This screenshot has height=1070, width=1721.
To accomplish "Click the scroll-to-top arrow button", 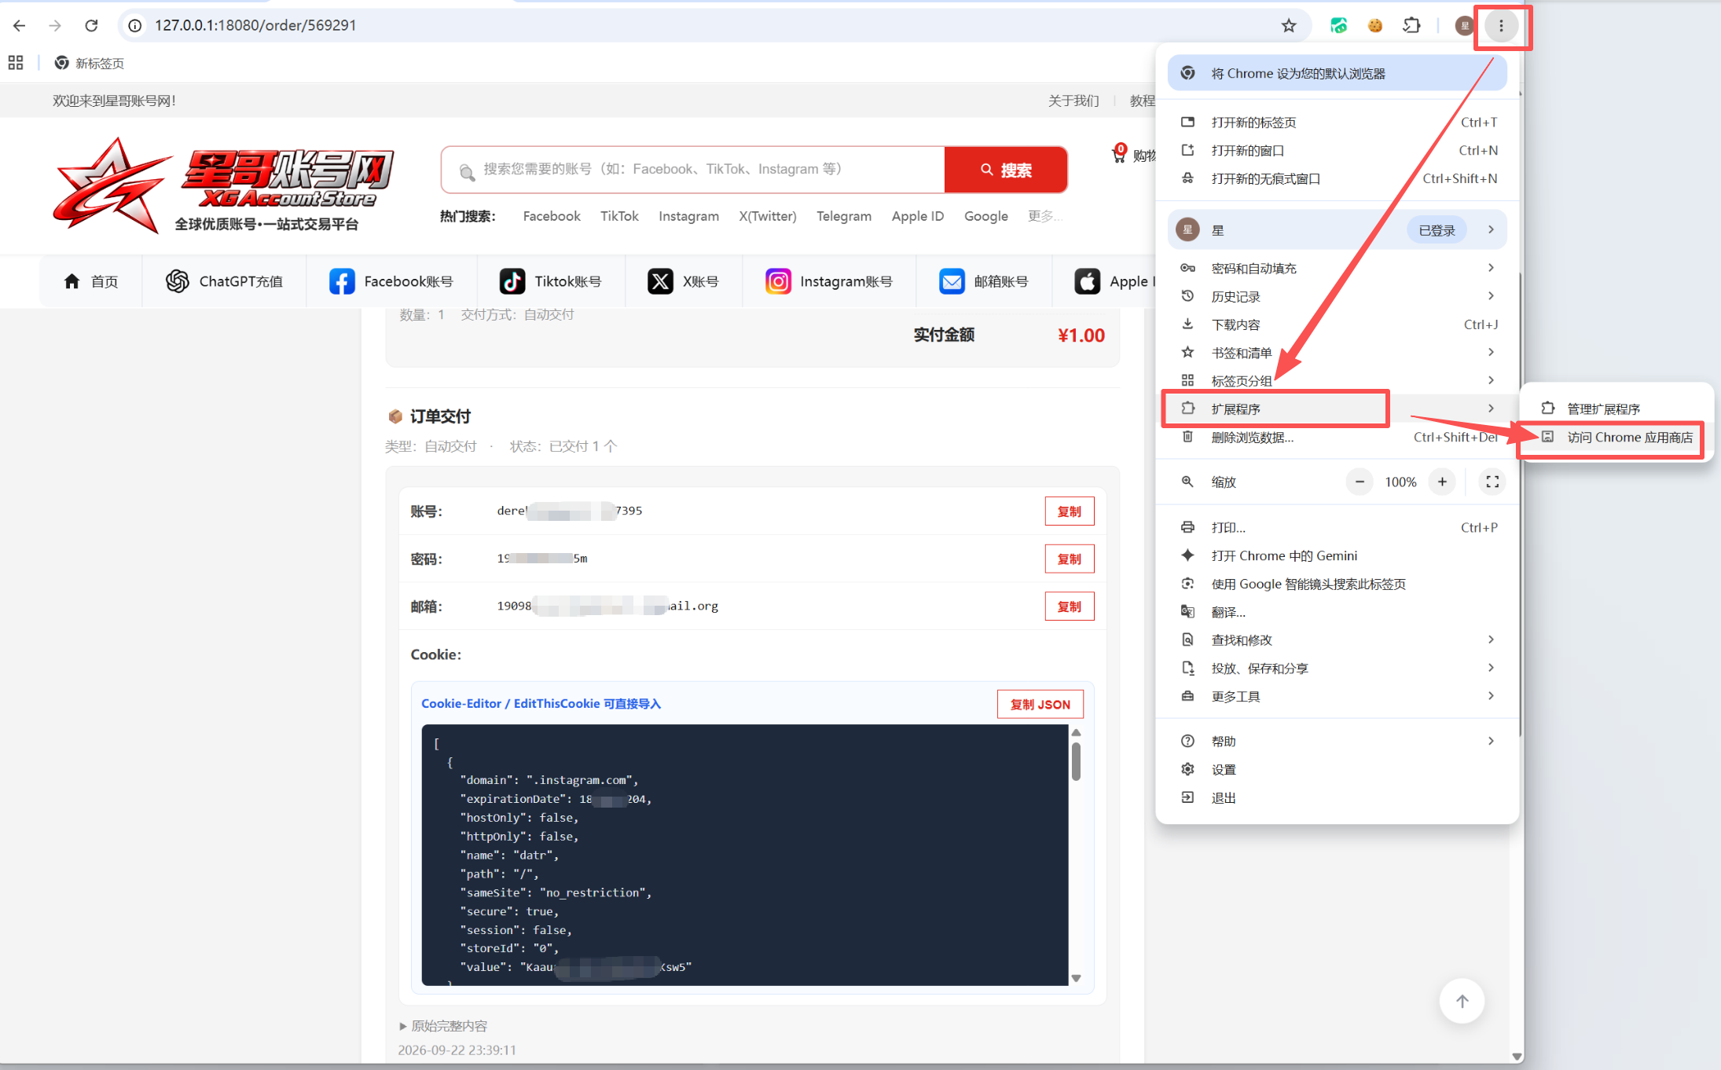I will click(x=1462, y=1001).
